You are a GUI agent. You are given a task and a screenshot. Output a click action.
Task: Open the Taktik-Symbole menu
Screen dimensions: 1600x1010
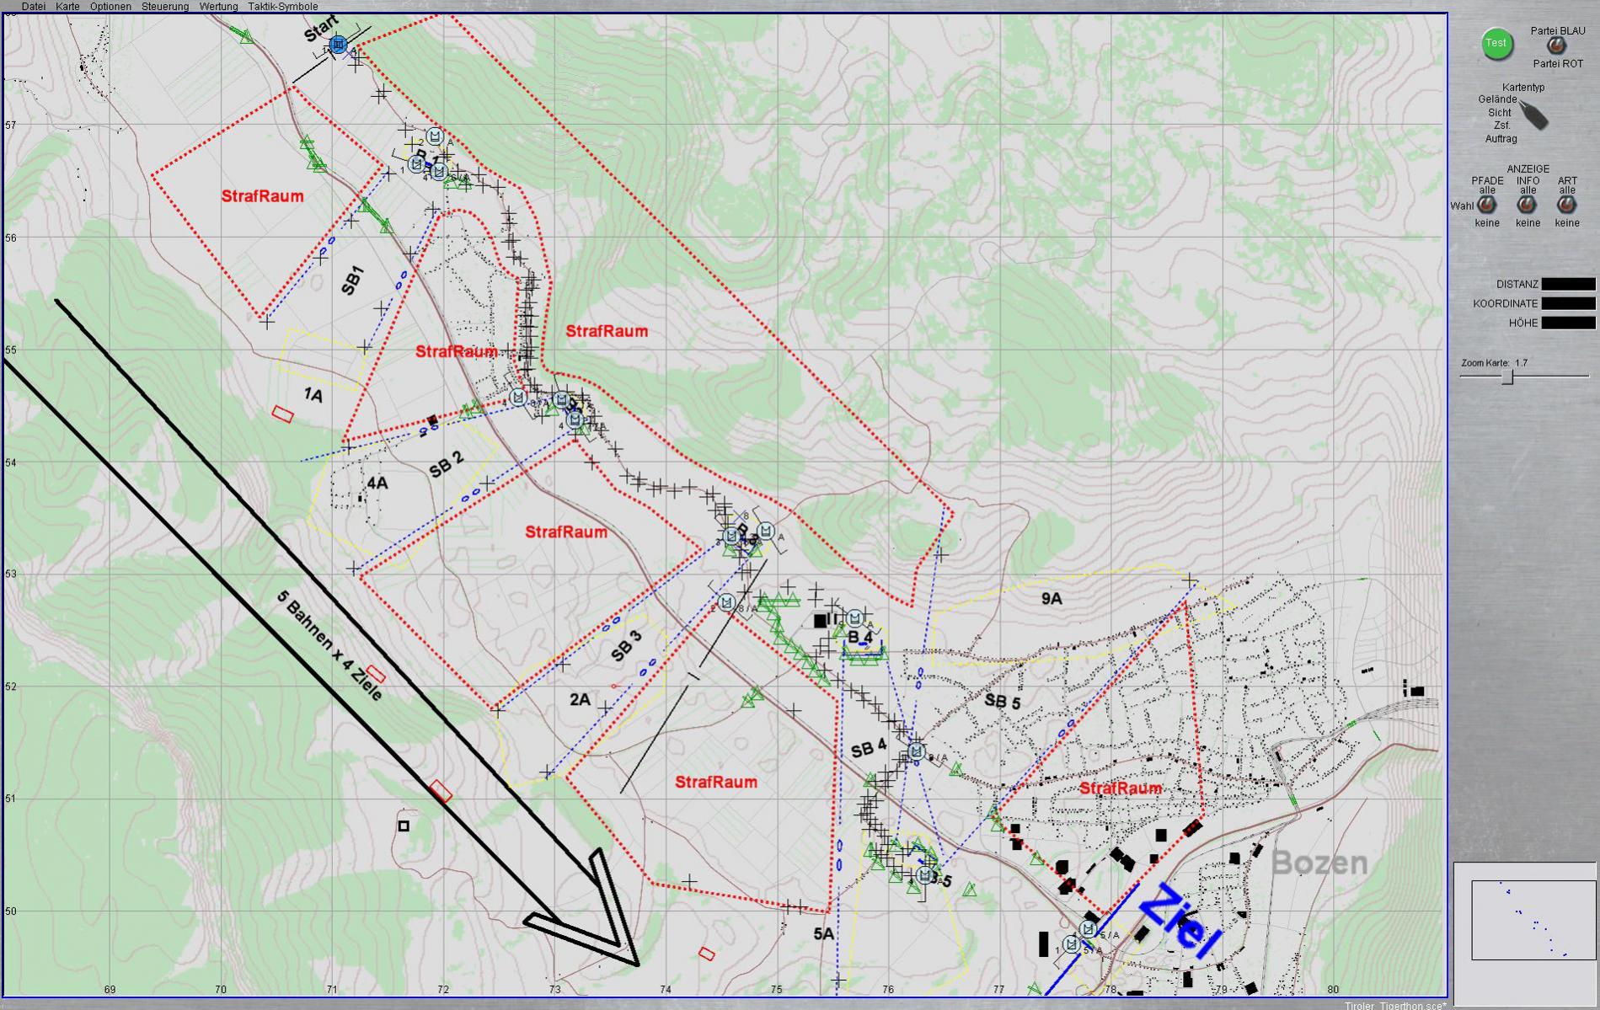(x=282, y=7)
